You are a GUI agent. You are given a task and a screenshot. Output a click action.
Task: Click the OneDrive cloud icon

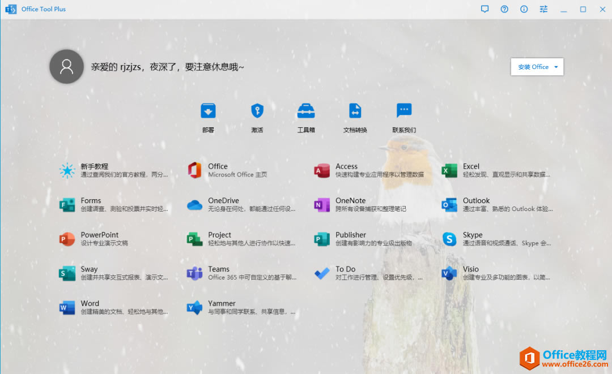click(194, 205)
